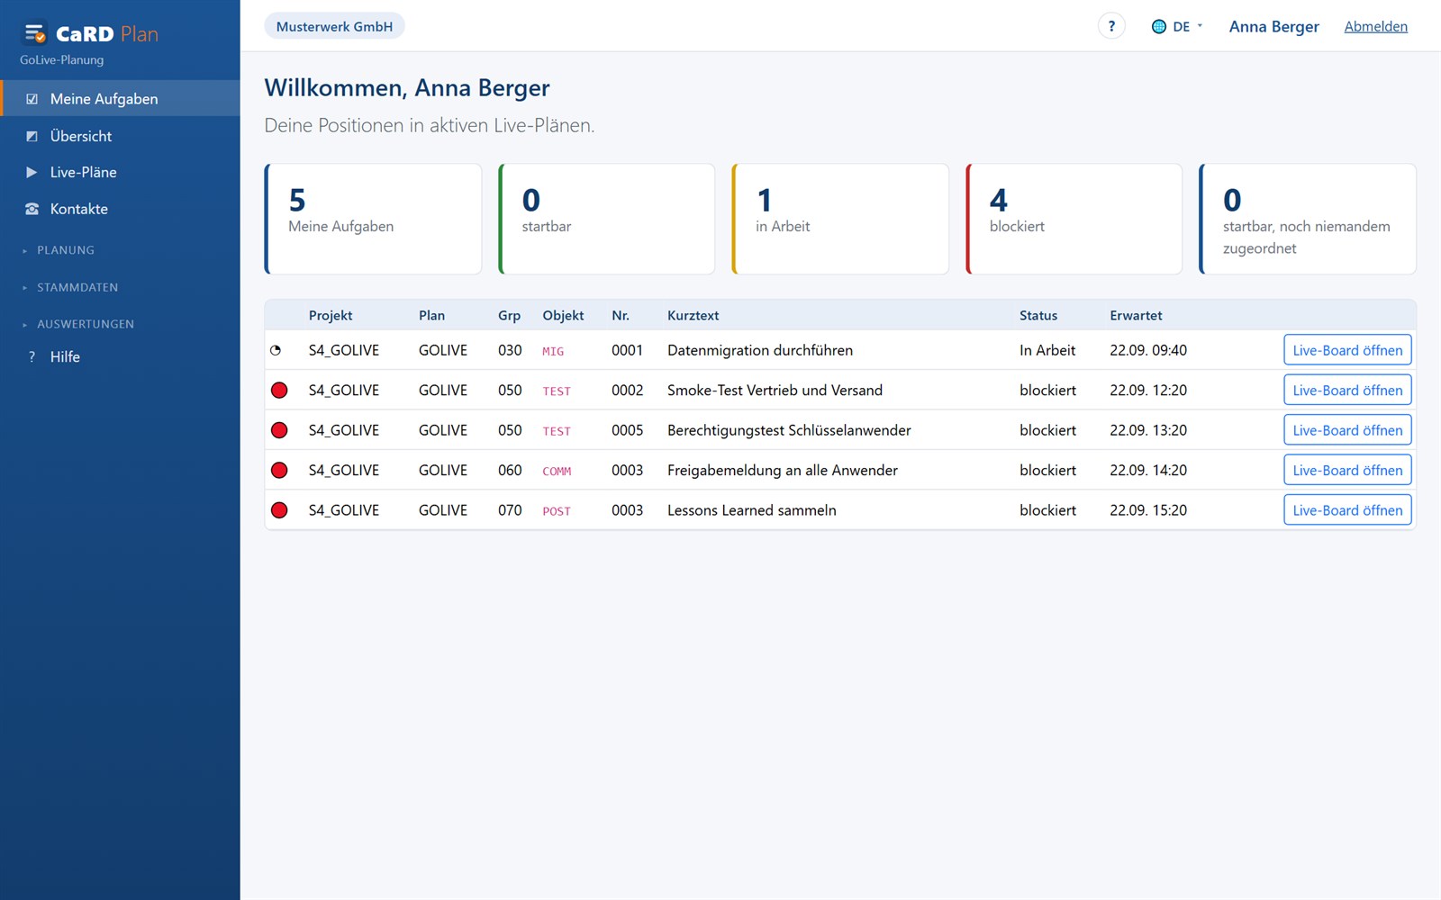
Task: Click the CaRD Plan logo icon
Action: (34, 33)
